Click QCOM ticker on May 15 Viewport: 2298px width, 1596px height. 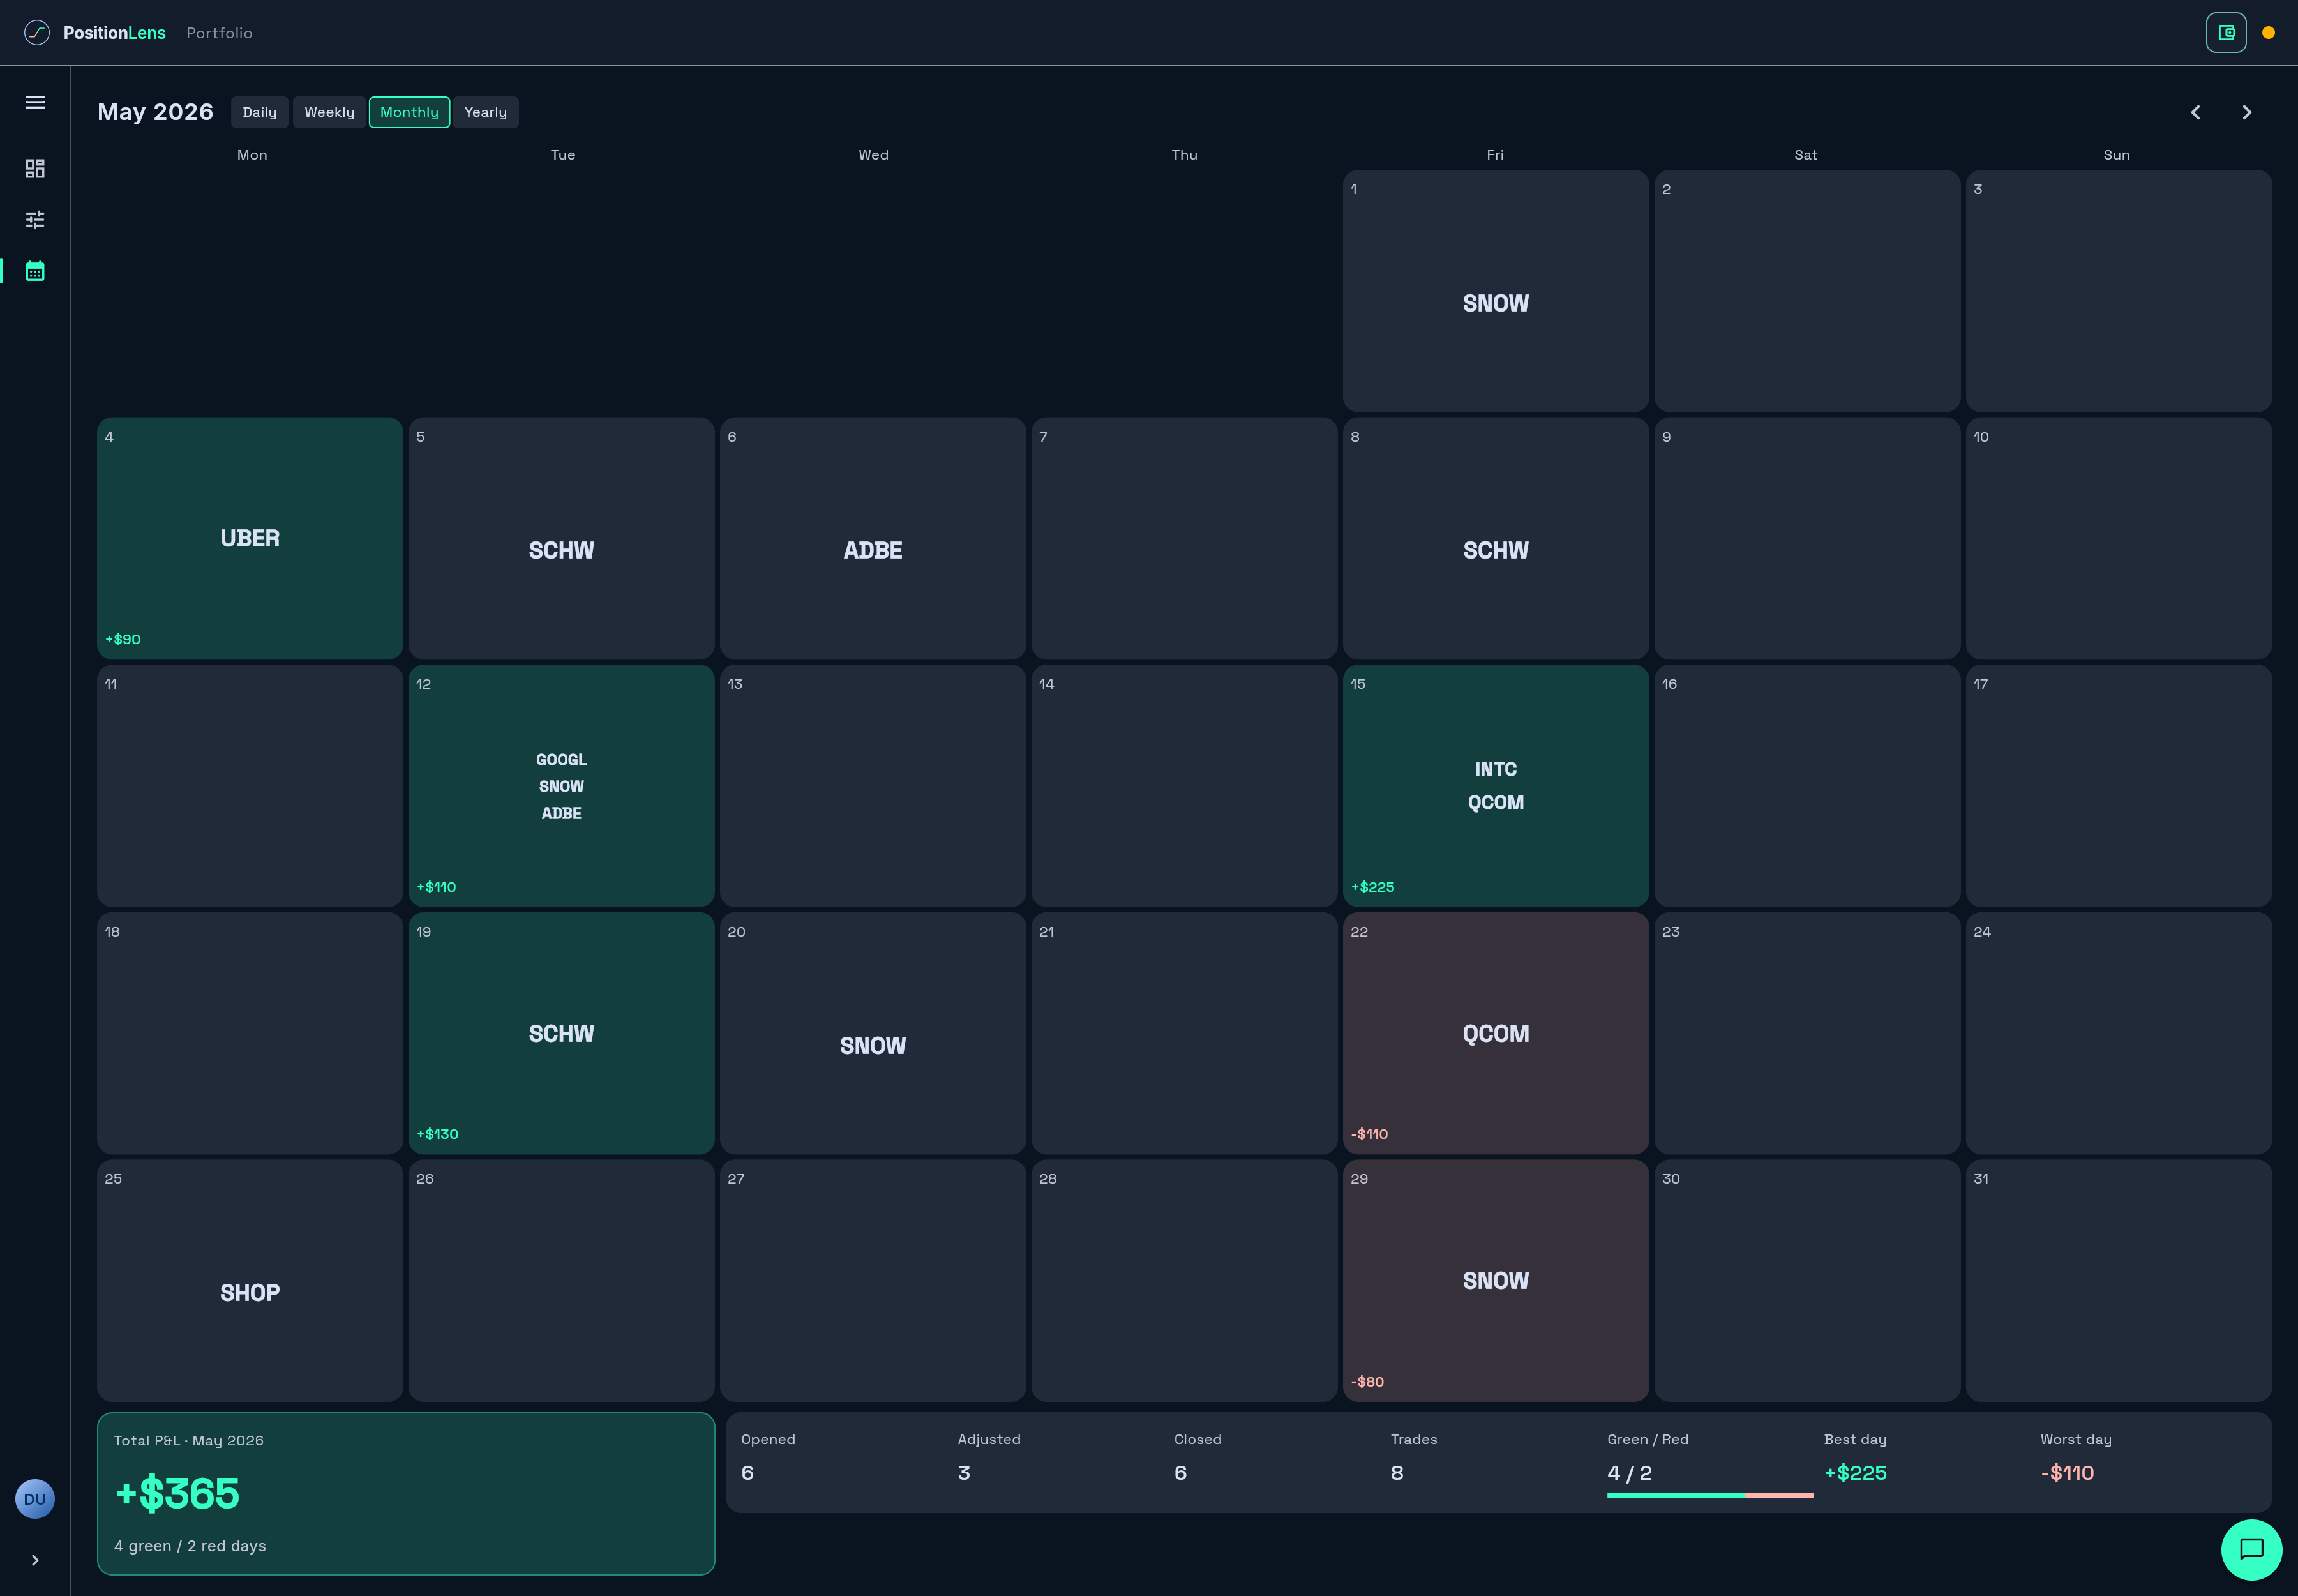pos(1495,803)
